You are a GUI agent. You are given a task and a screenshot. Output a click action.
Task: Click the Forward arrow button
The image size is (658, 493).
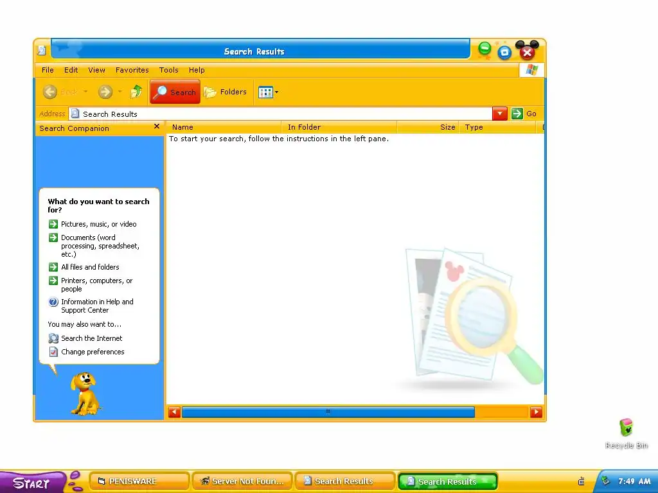[x=105, y=92]
